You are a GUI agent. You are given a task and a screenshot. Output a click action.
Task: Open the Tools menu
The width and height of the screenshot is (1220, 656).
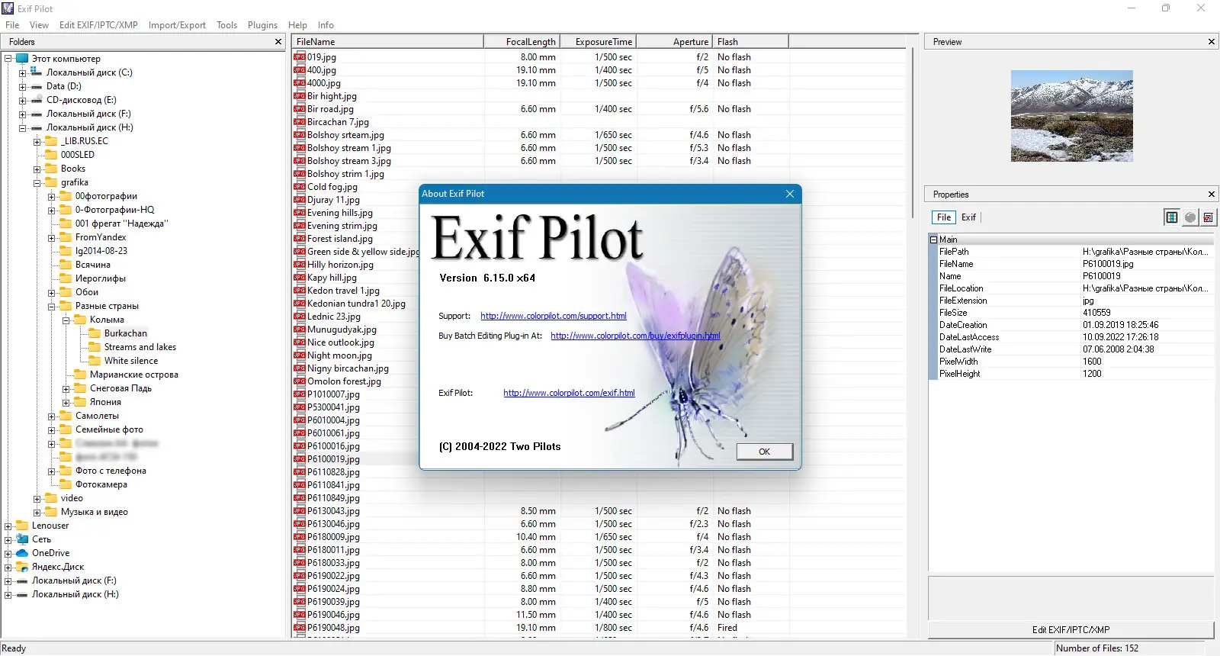[x=226, y=25]
